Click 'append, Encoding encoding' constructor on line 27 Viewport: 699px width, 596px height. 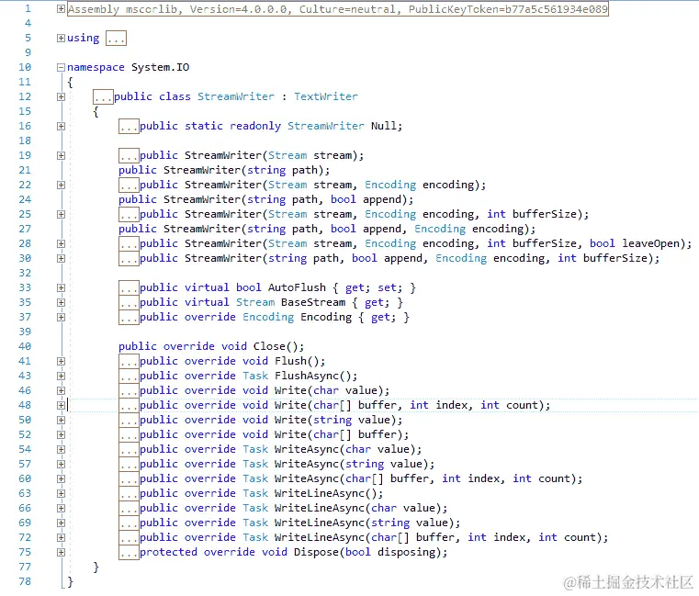[327, 230]
